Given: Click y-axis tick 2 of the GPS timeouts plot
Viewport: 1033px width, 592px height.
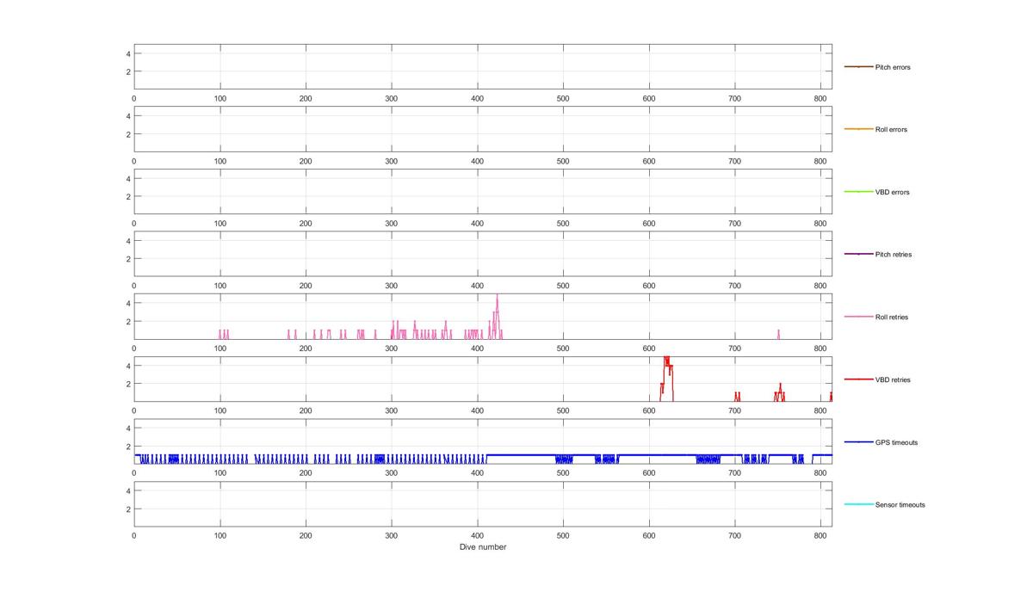Looking at the screenshot, I should click(x=127, y=447).
